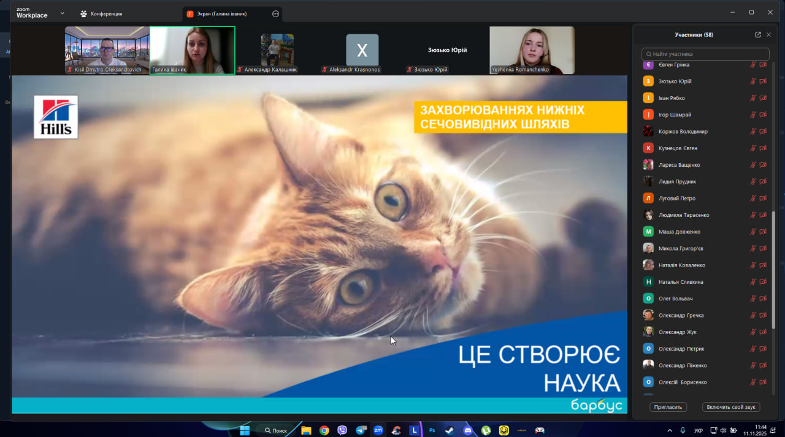Screen dimensions: 785x437
Task: Focus the Найти участника search field
Action: [x=705, y=54]
